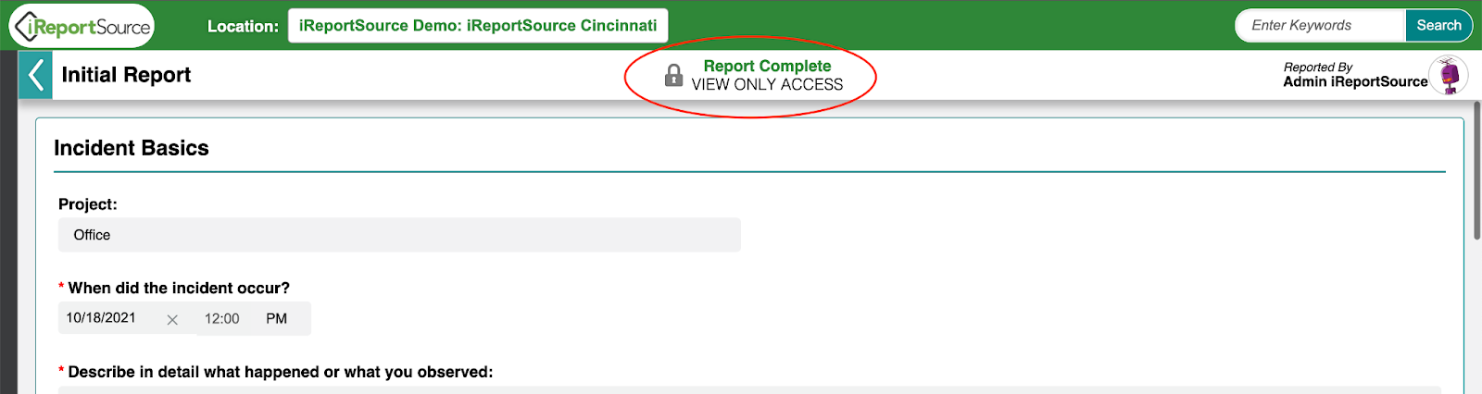1482x394 pixels.
Task: Click the dark left sidebar strip
Action: click(8, 222)
